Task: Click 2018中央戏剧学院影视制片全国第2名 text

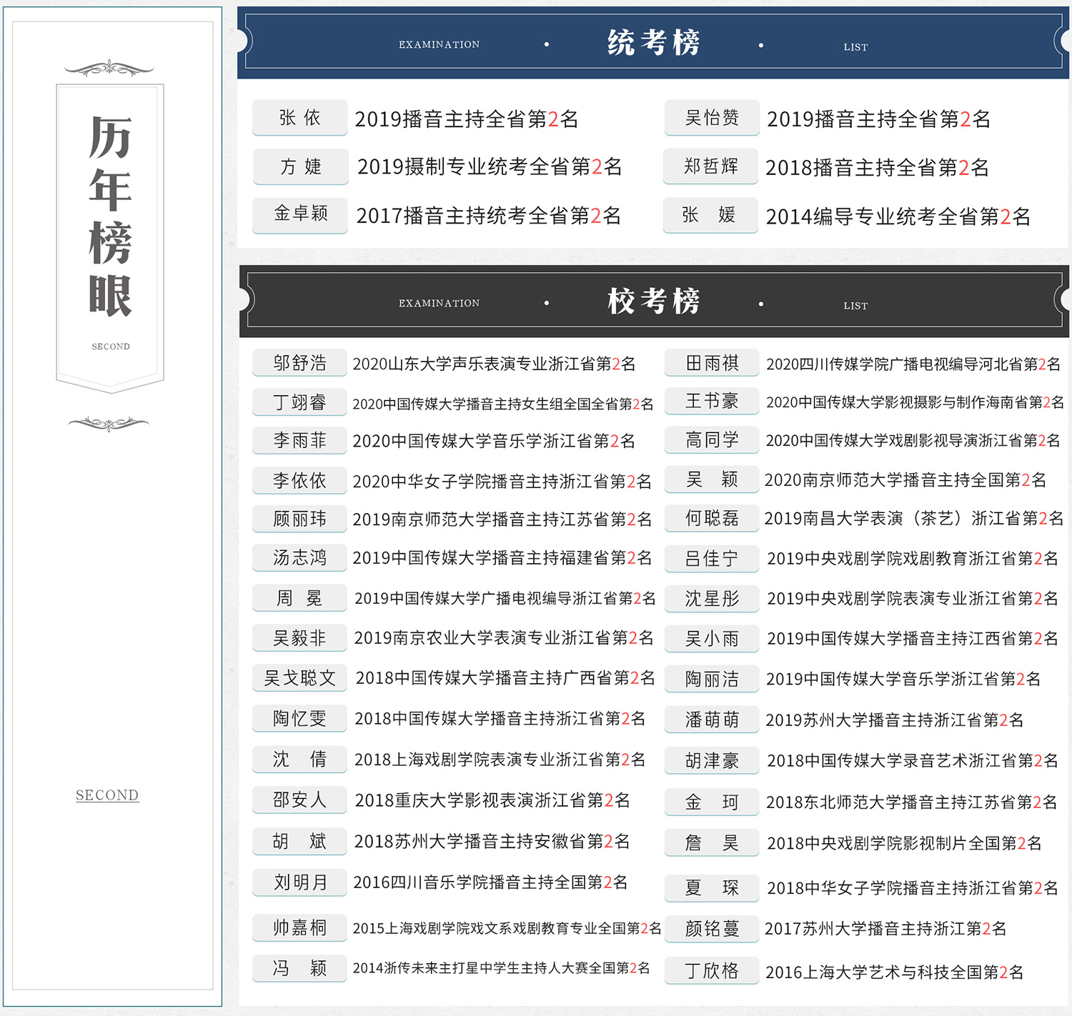Action: click(904, 844)
